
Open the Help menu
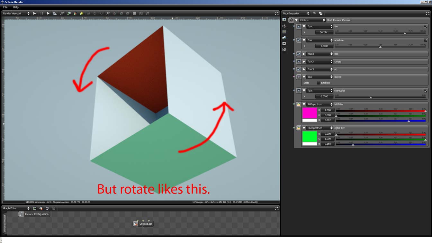coord(15,7)
